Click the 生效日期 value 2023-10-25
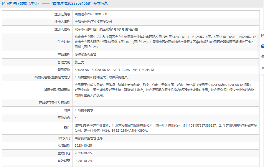The width and height of the screenshot is (264, 167). click(x=83, y=153)
